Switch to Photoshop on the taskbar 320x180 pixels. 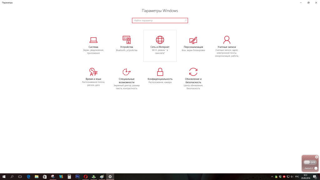point(77,177)
